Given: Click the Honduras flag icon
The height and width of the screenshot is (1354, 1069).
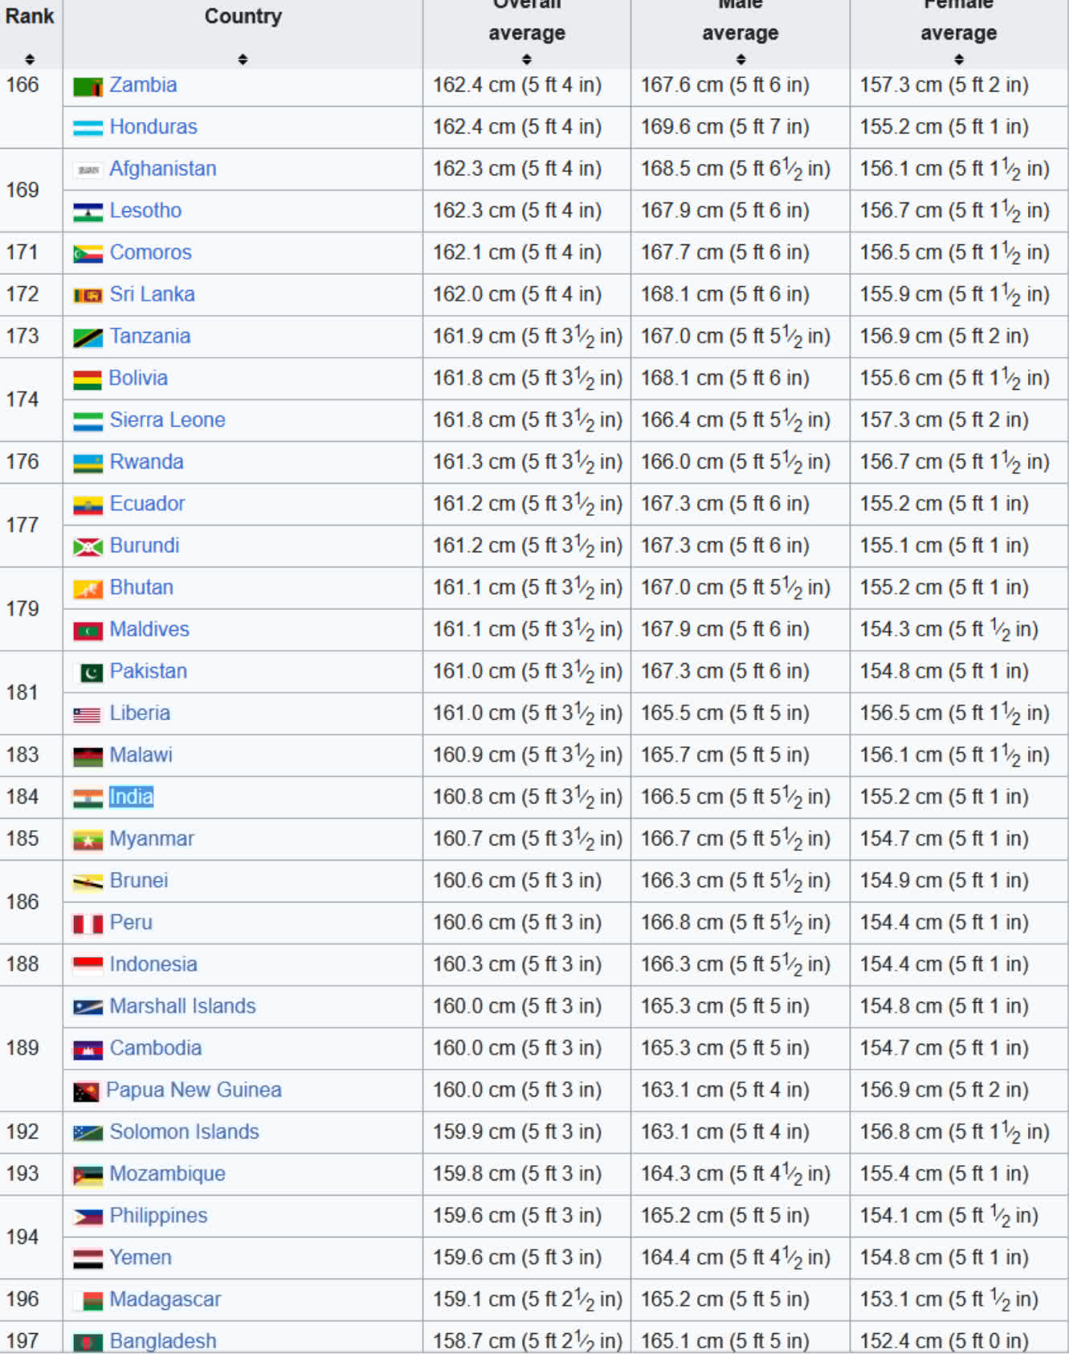Looking at the screenshot, I should (x=88, y=128).
